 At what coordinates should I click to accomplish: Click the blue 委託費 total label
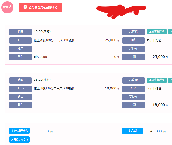tap(132, 131)
